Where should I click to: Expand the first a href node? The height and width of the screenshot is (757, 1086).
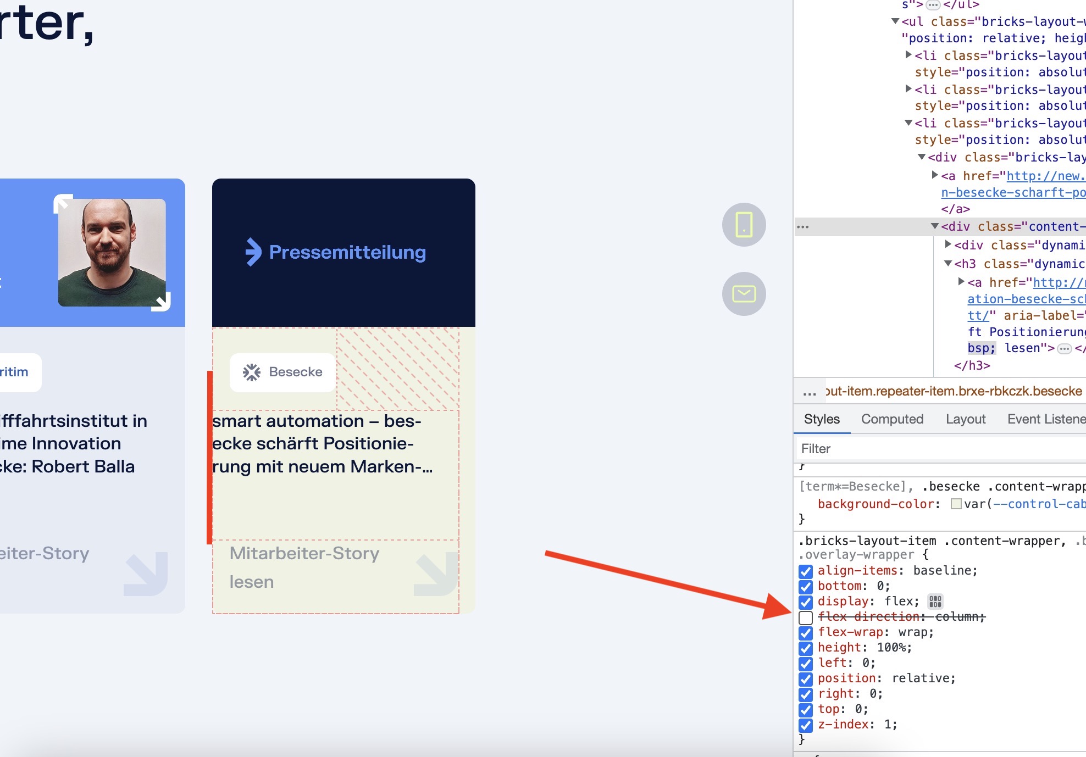click(935, 175)
